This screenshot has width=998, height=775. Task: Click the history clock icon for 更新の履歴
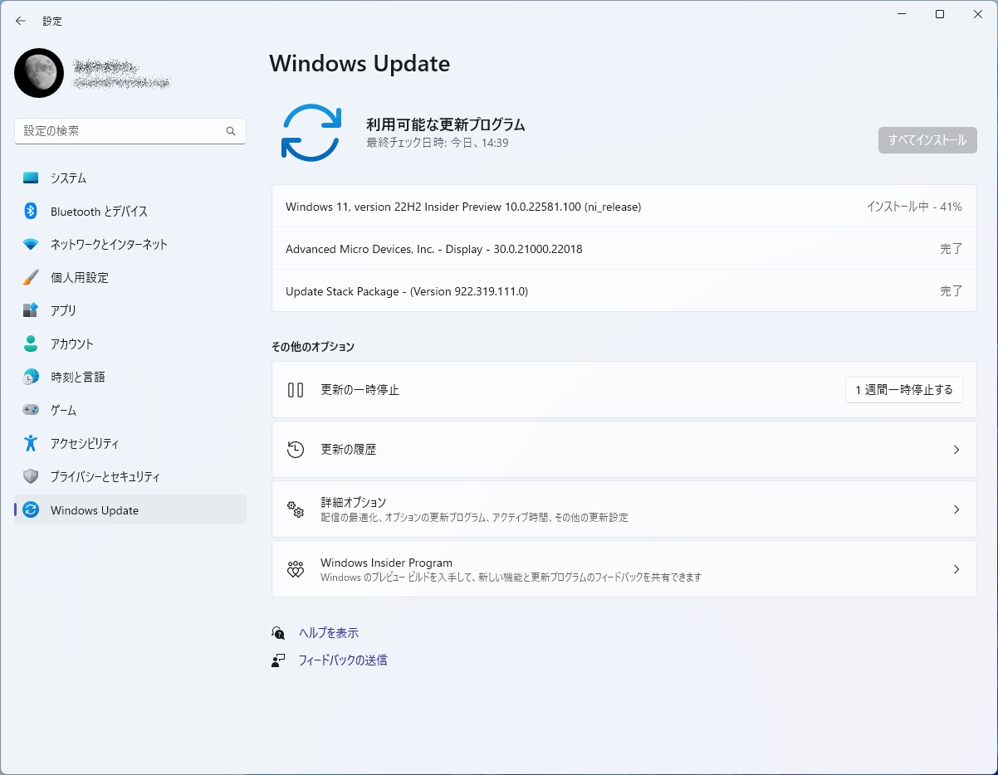click(296, 450)
